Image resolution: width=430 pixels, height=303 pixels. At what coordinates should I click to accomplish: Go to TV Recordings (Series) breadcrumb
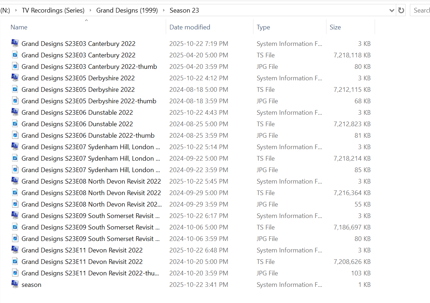[53, 10]
